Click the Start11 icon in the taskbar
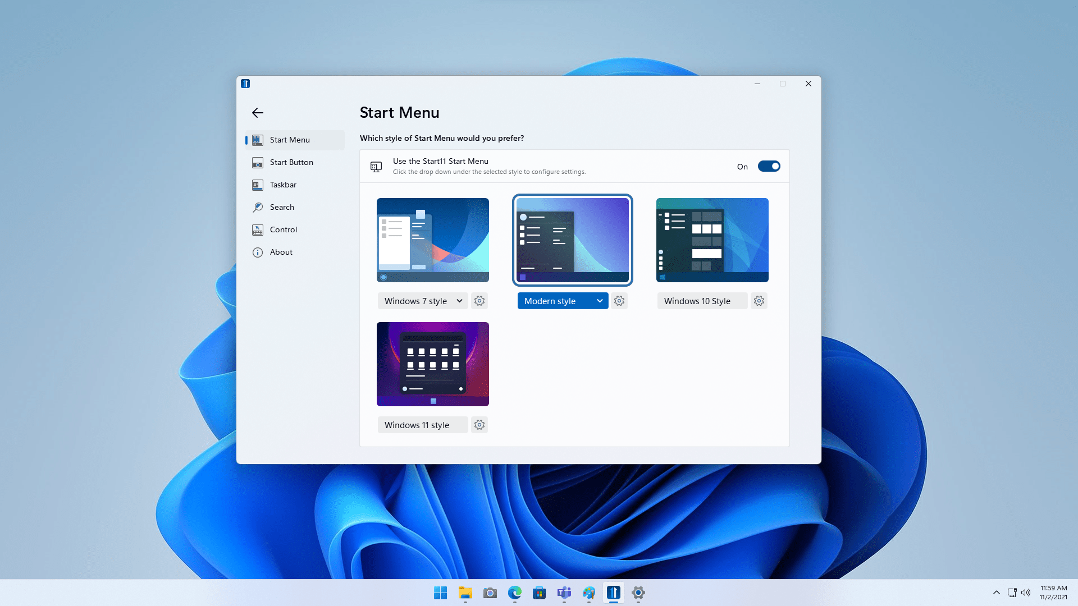The height and width of the screenshot is (606, 1078). [613, 593]
